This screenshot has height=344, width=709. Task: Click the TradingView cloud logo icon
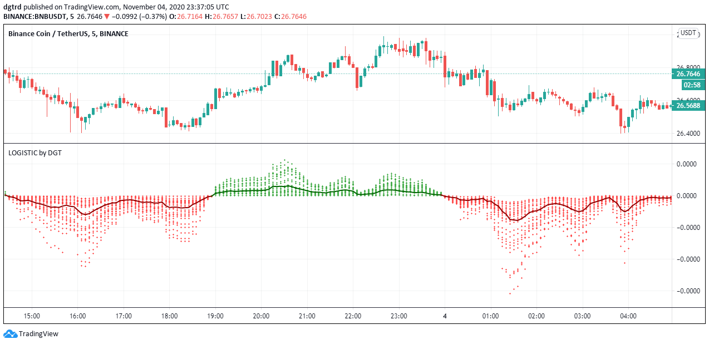[x=10, y=334]
